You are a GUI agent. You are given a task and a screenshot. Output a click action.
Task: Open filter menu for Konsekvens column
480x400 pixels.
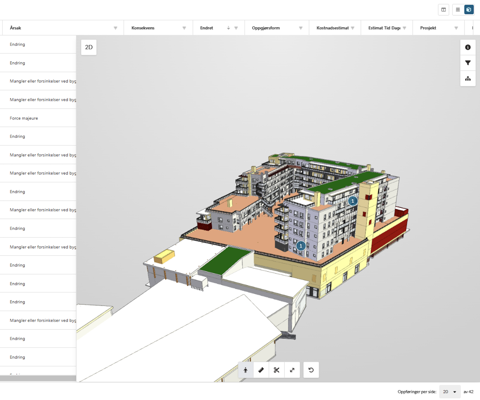(184, 28)
